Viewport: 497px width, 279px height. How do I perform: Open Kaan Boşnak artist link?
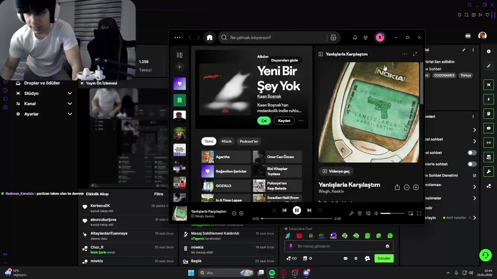tap(269, 96)
